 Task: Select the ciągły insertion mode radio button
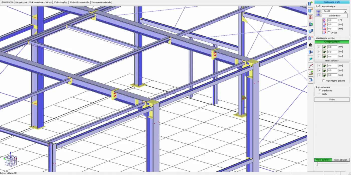pyautogui.click(x=320, y=94)
